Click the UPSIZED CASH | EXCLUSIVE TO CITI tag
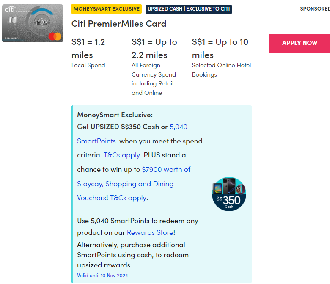330x284 pixels. click(x=189, y=9)
